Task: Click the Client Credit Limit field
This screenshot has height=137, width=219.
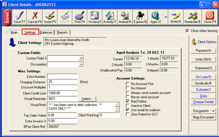Action: tap(62, 93)
